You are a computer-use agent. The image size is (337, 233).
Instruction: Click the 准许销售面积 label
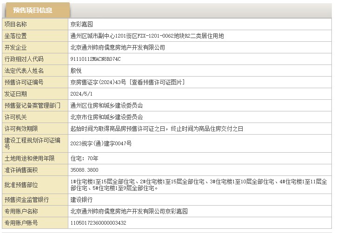[21, 170]
